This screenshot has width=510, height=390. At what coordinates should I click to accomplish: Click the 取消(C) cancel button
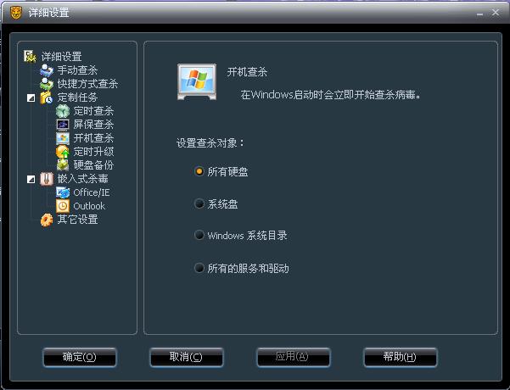point(186,357)
